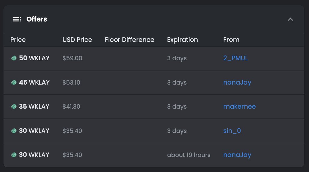The image size is (309, 172).
Task: Click the WKLAY icon in sin_0's offer row
Action: pyautogui.click(x=14, y=131)
